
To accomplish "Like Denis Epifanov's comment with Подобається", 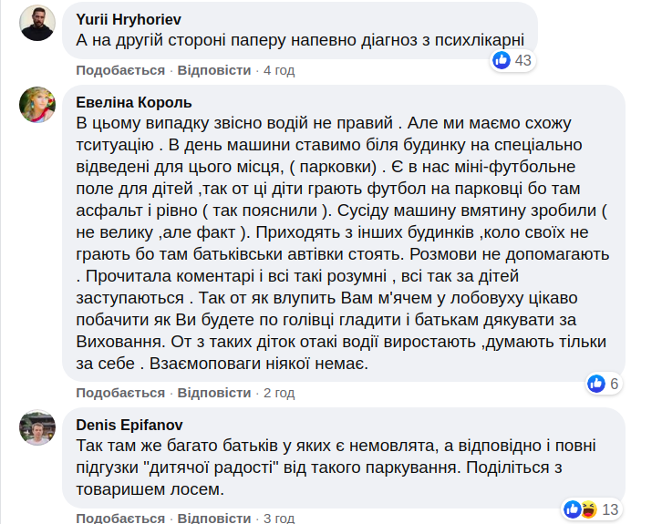I will point(120,519).
